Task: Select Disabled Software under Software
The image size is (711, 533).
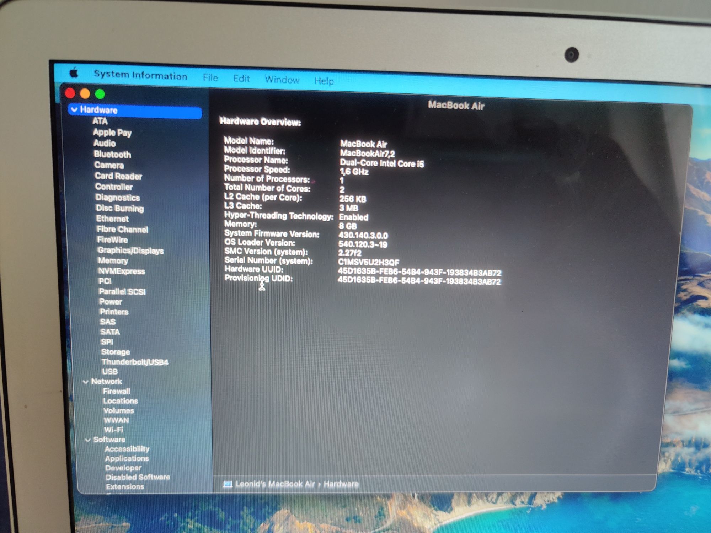Action: (x=138, y=477)
